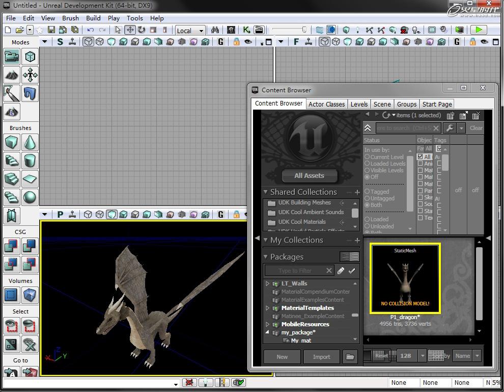Expand MobileResources package
Image resolution: width=504 pixels, height=392 pixels.
coord(267,324)
